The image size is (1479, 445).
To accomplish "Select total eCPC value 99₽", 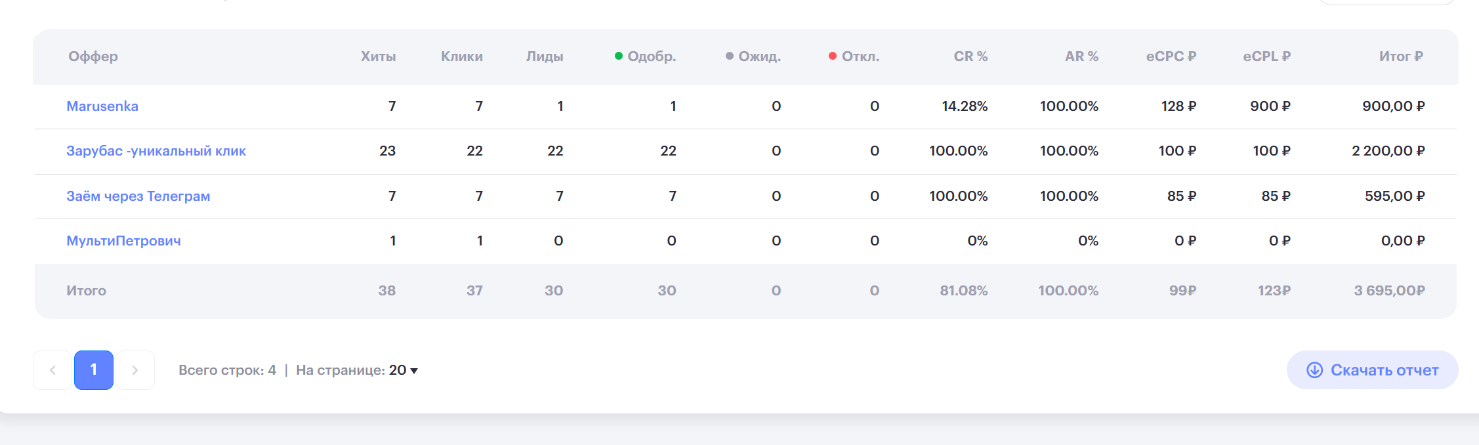I will 1183,291.
